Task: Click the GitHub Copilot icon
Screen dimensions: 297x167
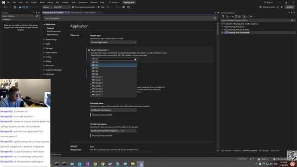Action: click(261, 7)
